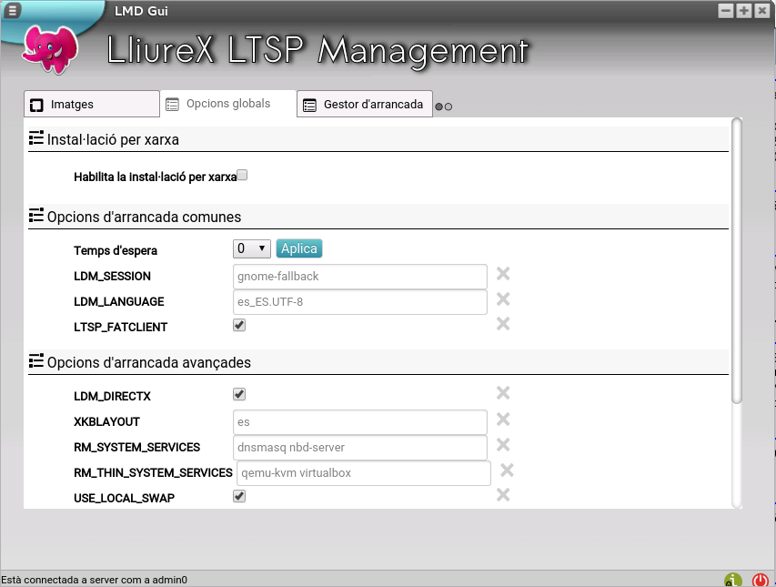Click the X icon beside LTSP_FATCLIENT

[x=503, y=324]
